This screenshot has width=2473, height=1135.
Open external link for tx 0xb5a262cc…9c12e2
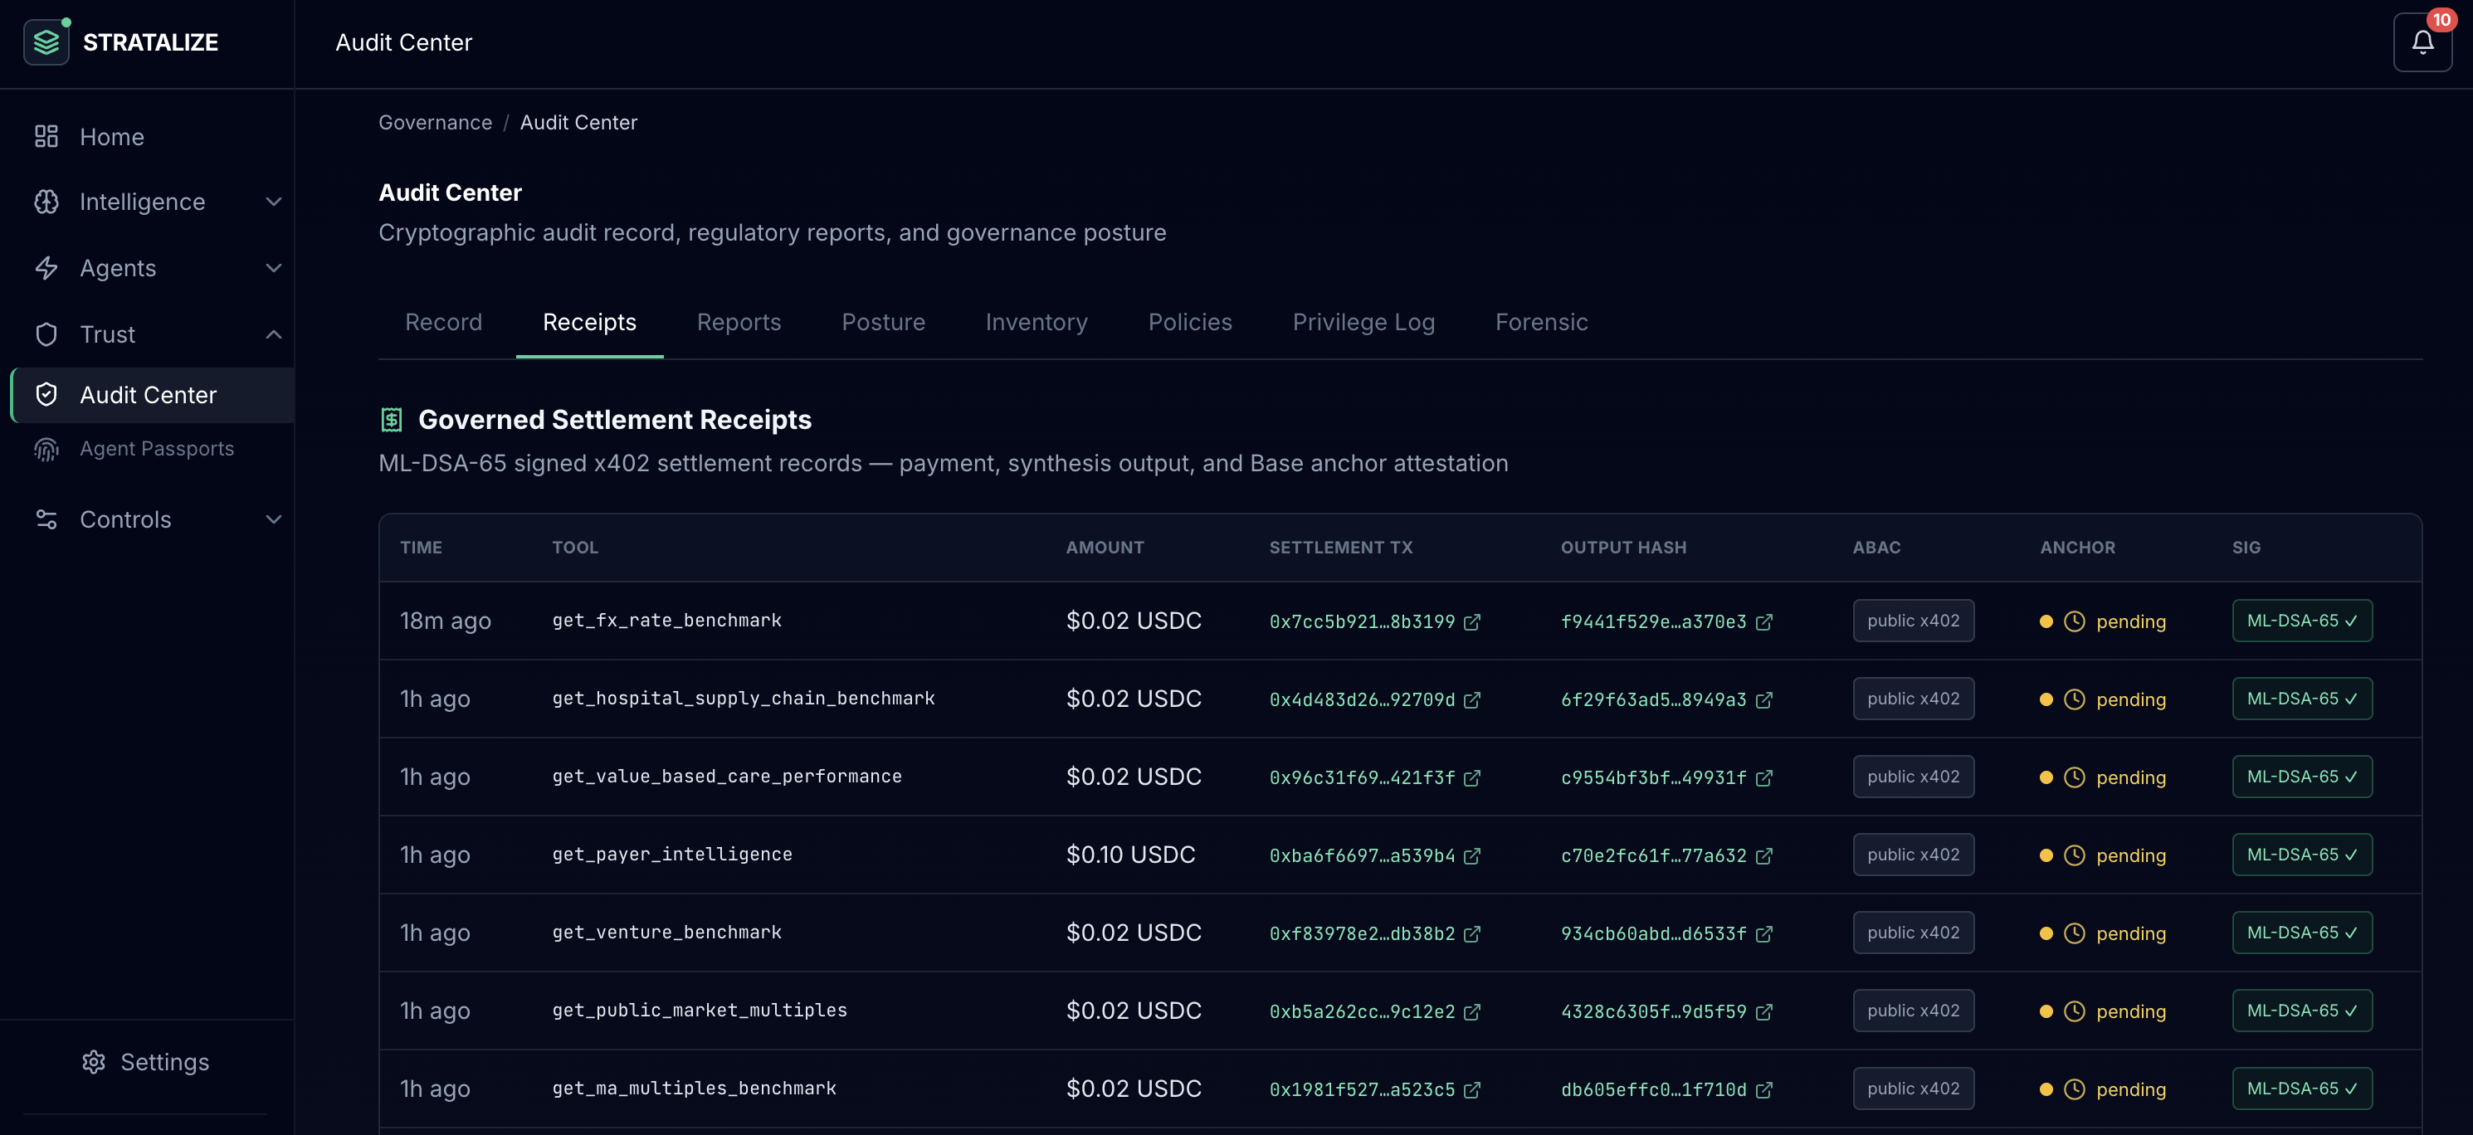pyautogui.click(x=1471, y=1011)
